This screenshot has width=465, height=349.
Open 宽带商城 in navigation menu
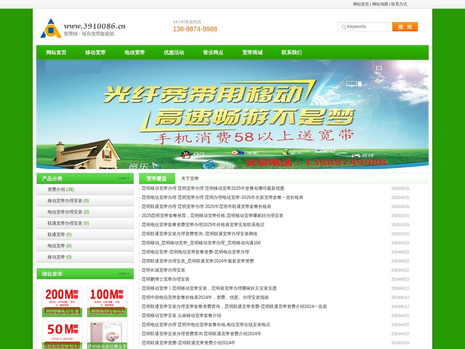[x=252, y=53]
